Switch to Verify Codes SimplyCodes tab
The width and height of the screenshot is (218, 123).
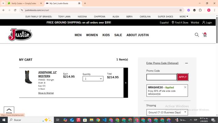coord(24,3)
